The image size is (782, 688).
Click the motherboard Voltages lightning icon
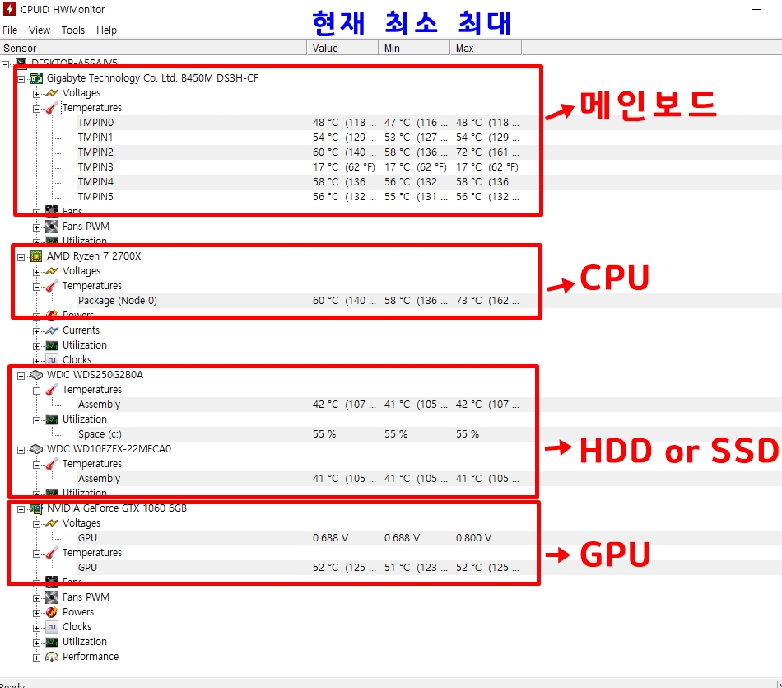click(52, 93)
